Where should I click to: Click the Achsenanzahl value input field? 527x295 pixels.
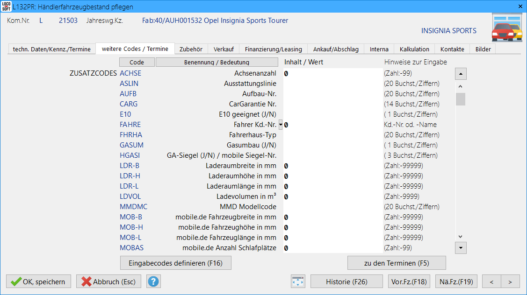[x=332, y=73]
